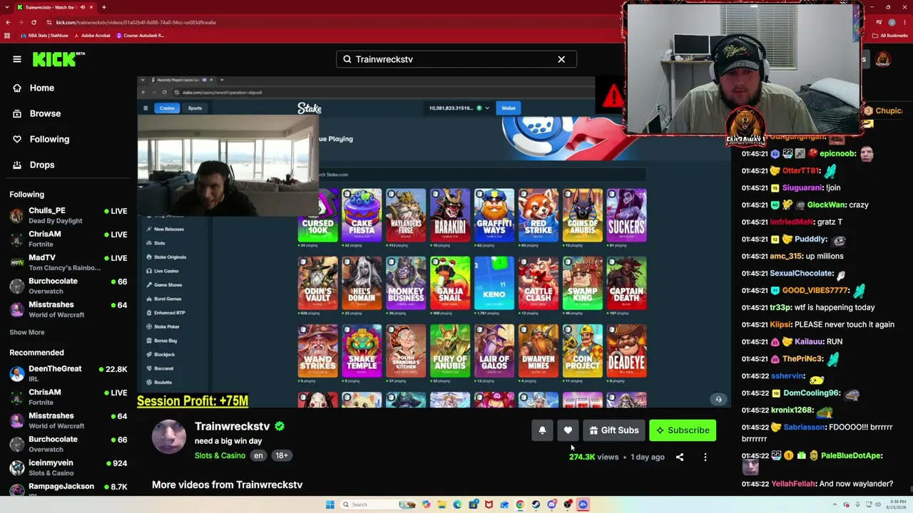Open the Course: Autodesk bookmark

click(140, 35)
